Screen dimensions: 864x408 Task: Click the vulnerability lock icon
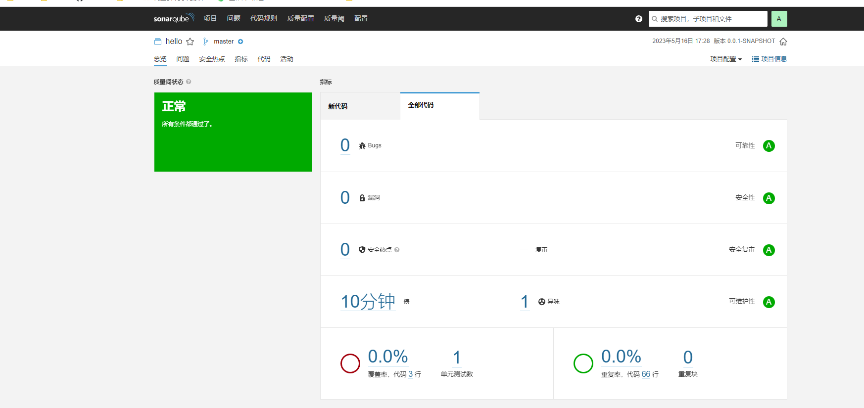click(x=362, y=198)
